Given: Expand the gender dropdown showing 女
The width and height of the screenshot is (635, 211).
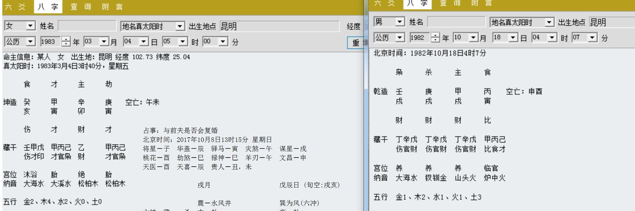Looking at the screenshot, I should pos(31,26).
